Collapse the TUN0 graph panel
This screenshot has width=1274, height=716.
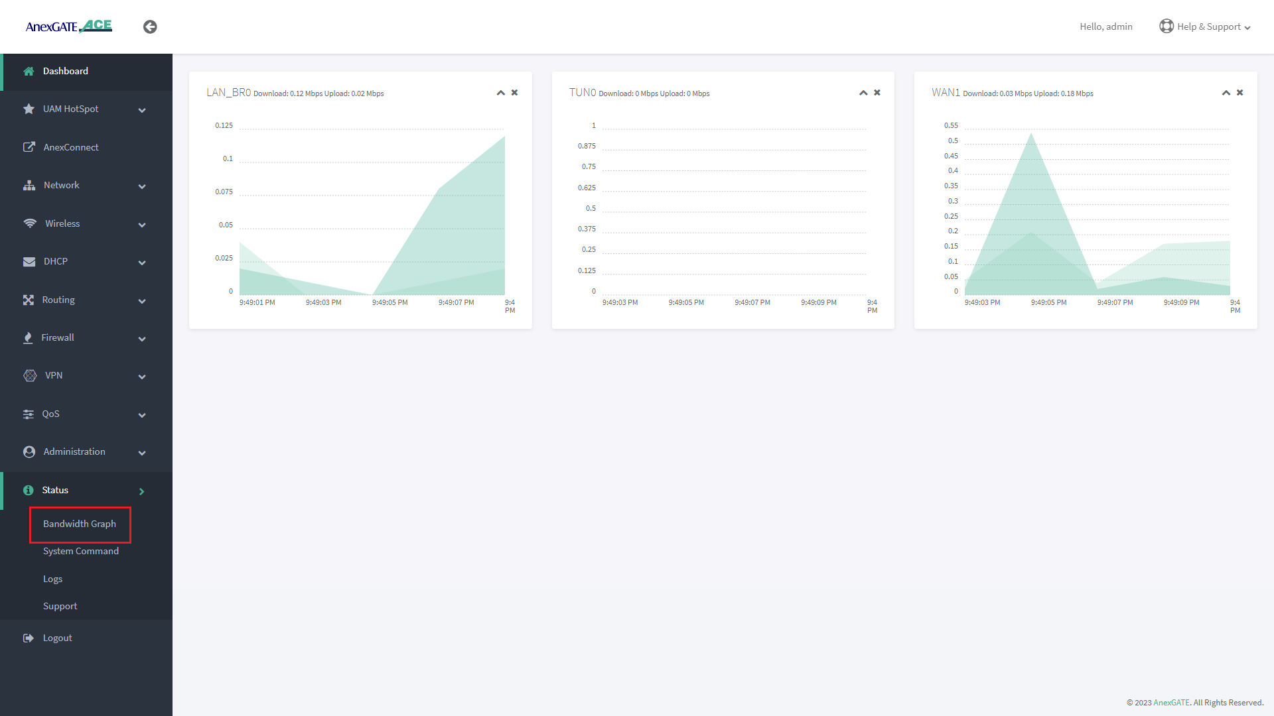[x=863, y=93]
